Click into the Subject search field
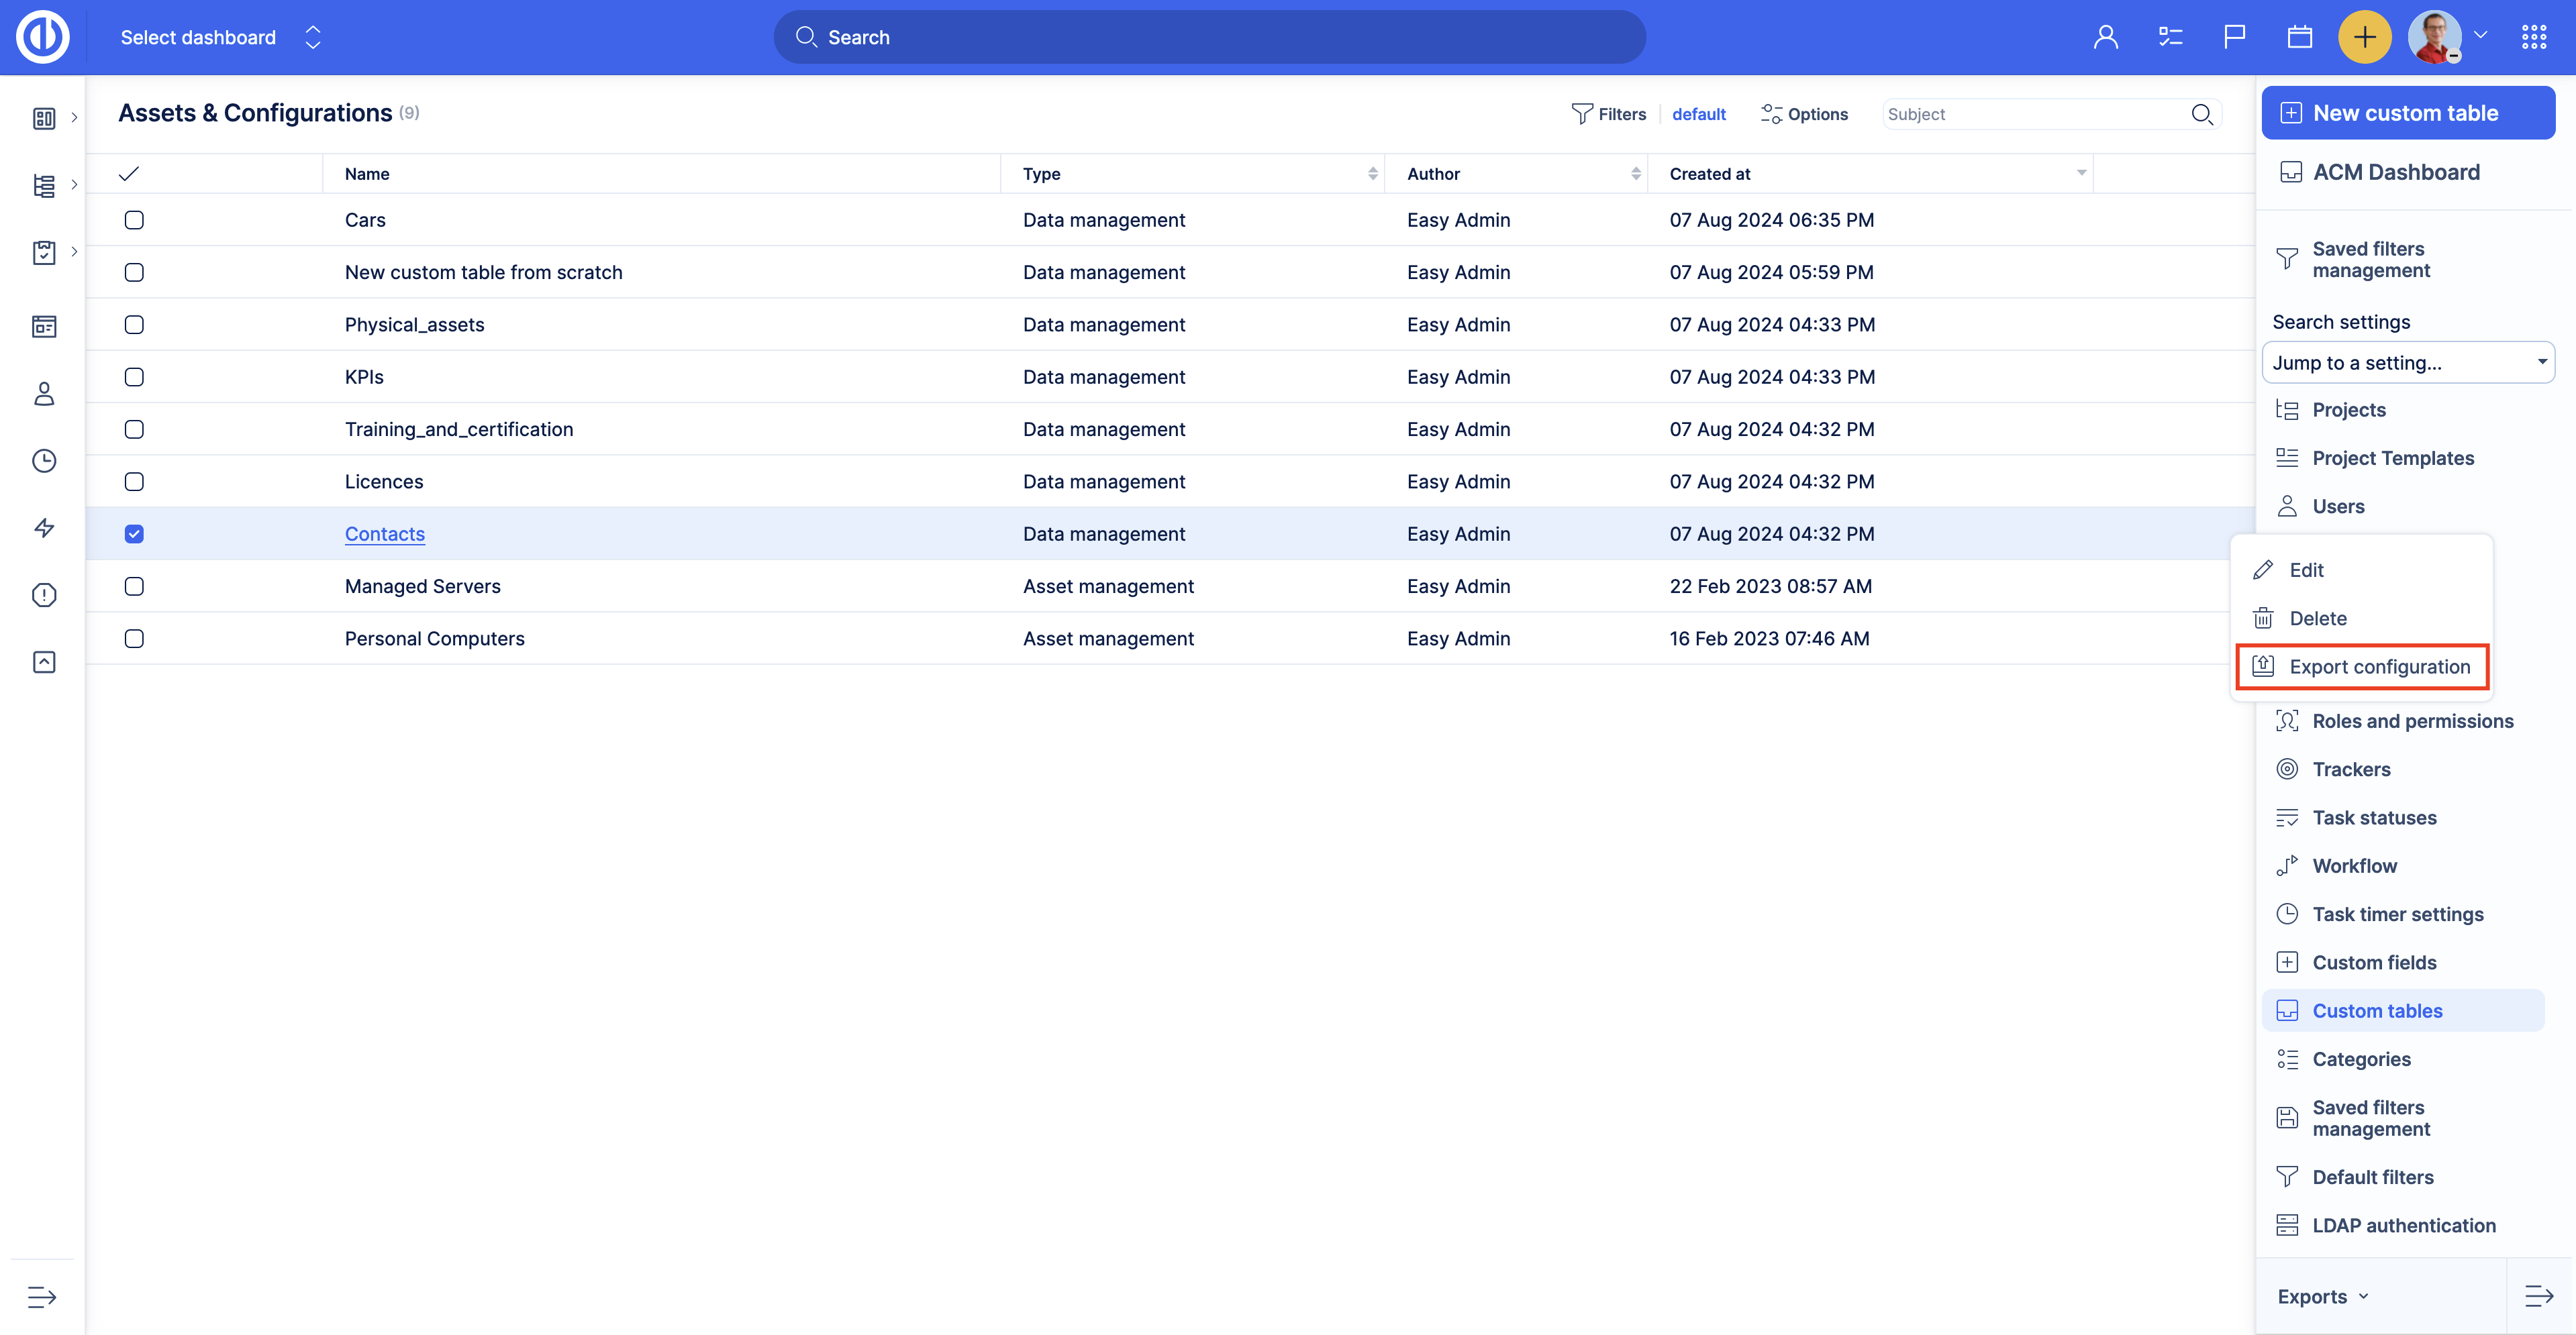The image size is (2576, 1335). point(2030,115)
